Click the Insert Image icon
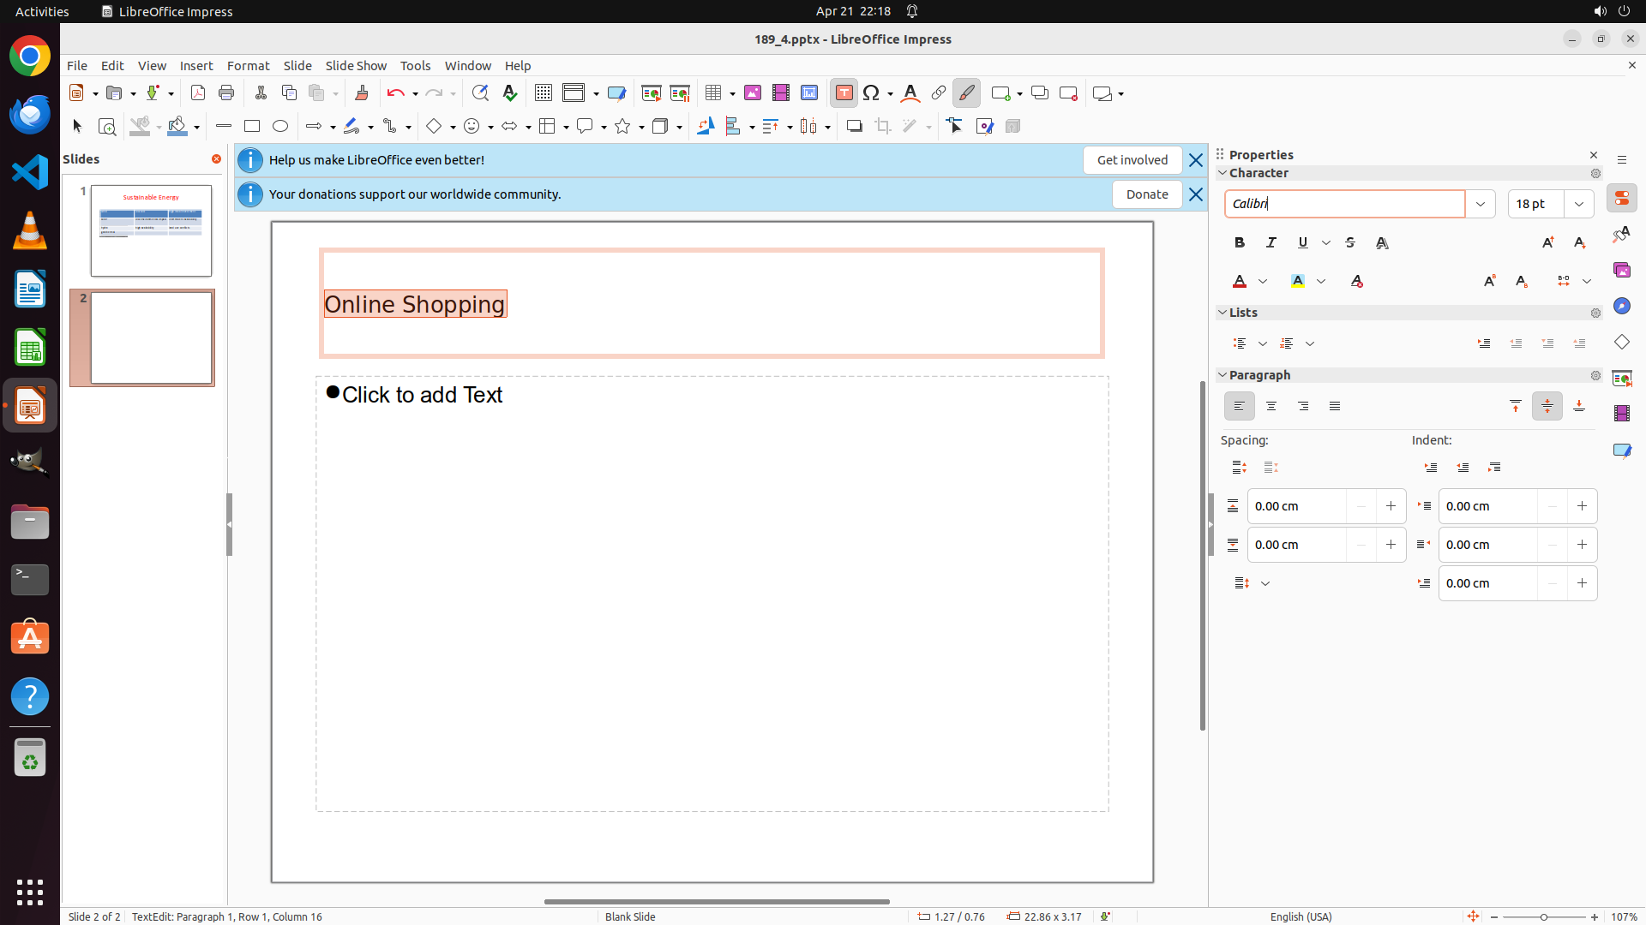The image size is (1646, 925). point(752,93)
